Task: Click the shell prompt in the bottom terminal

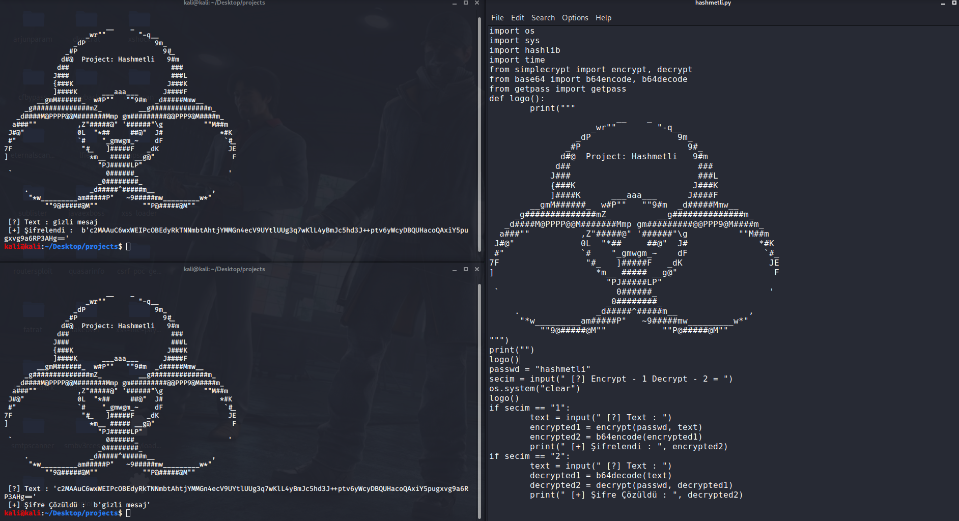Action: pos(63,513)
